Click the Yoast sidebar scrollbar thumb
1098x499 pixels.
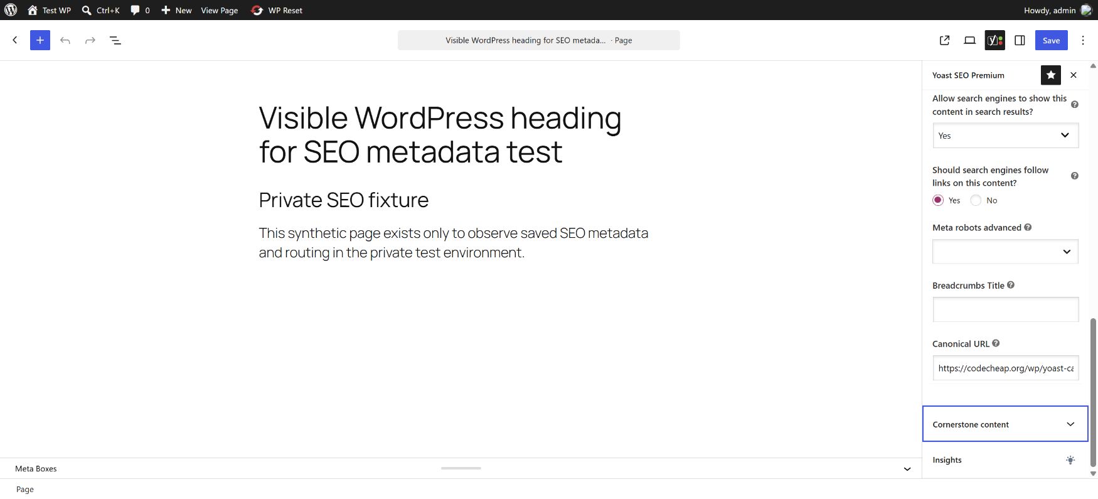[1093, 392]
